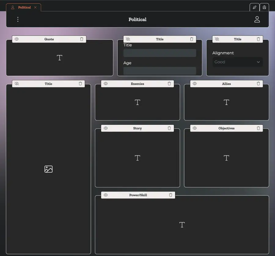Open the backpack icon in top-right corner

pyautogui.click(x=264, y=7)
